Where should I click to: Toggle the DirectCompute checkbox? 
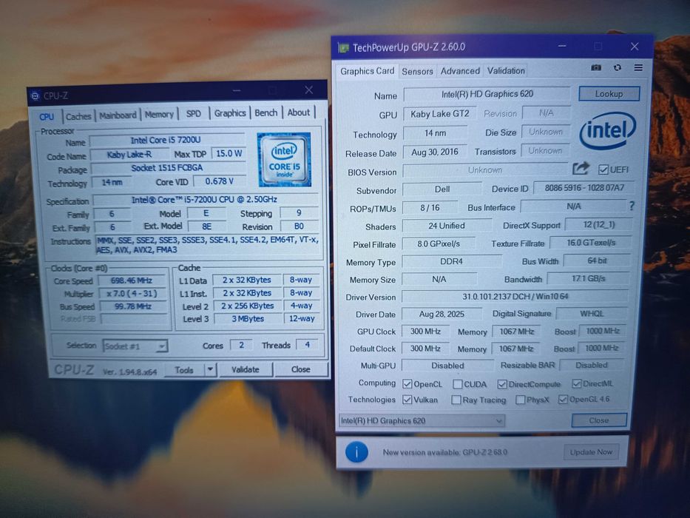(x=502, y=384)
